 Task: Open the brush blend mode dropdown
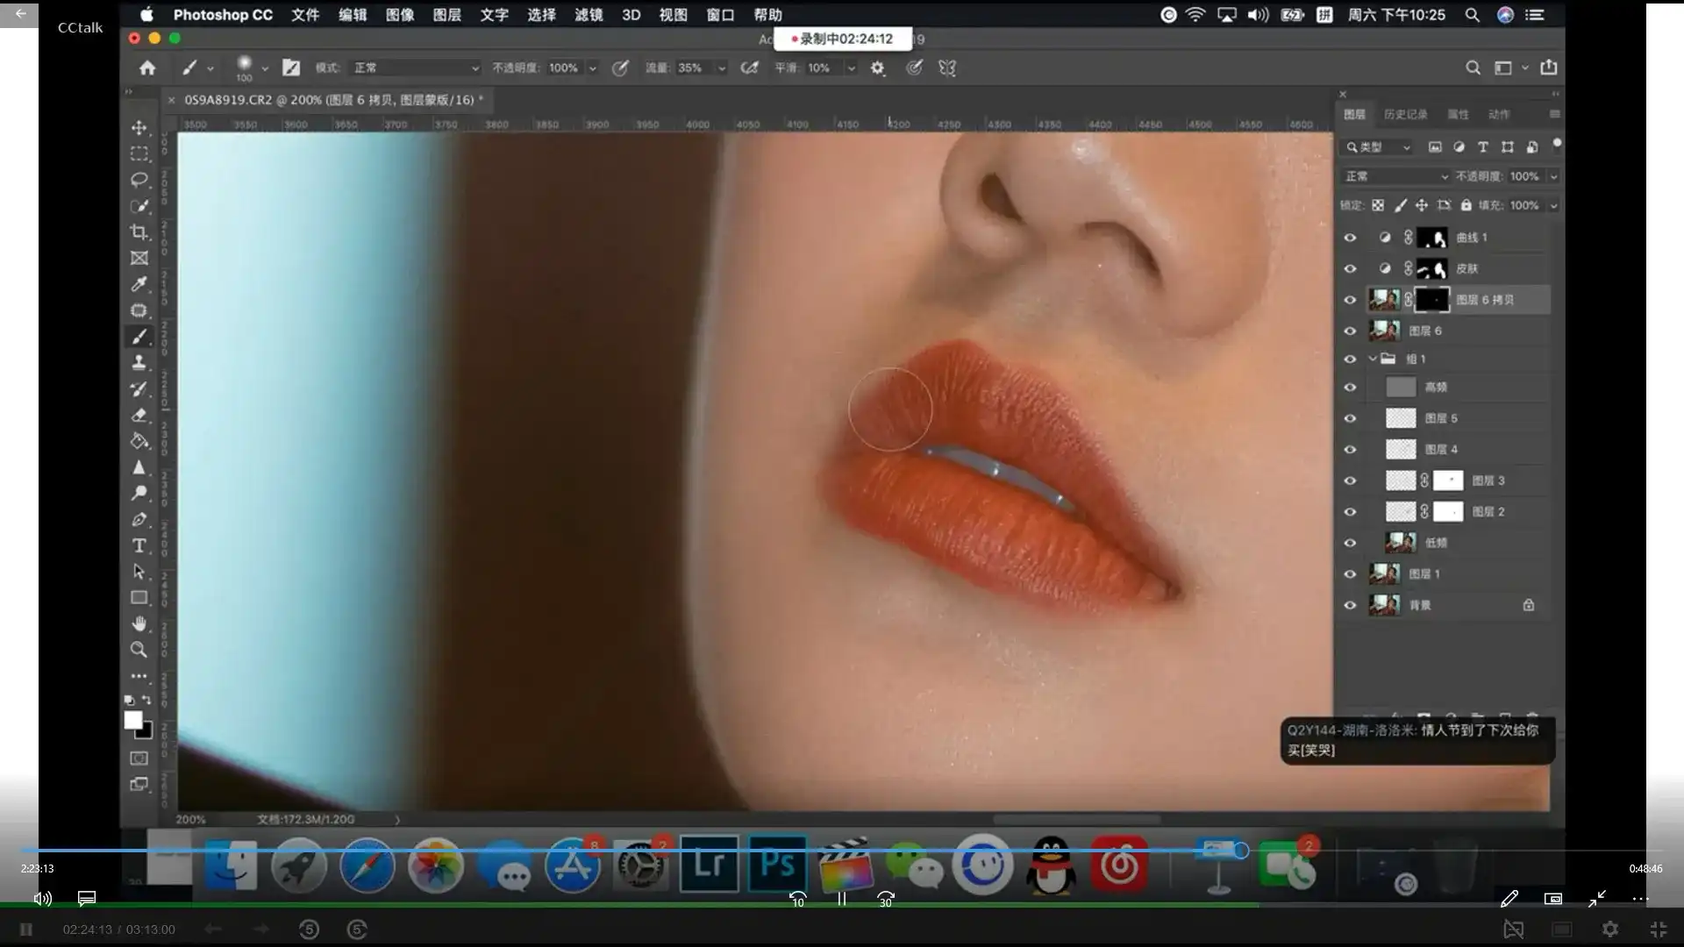[416, 68]
